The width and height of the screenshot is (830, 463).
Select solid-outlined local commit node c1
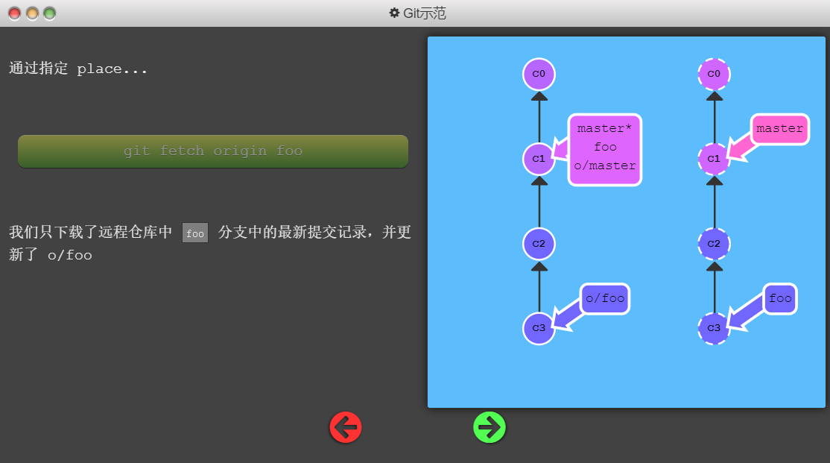point(539,159)
